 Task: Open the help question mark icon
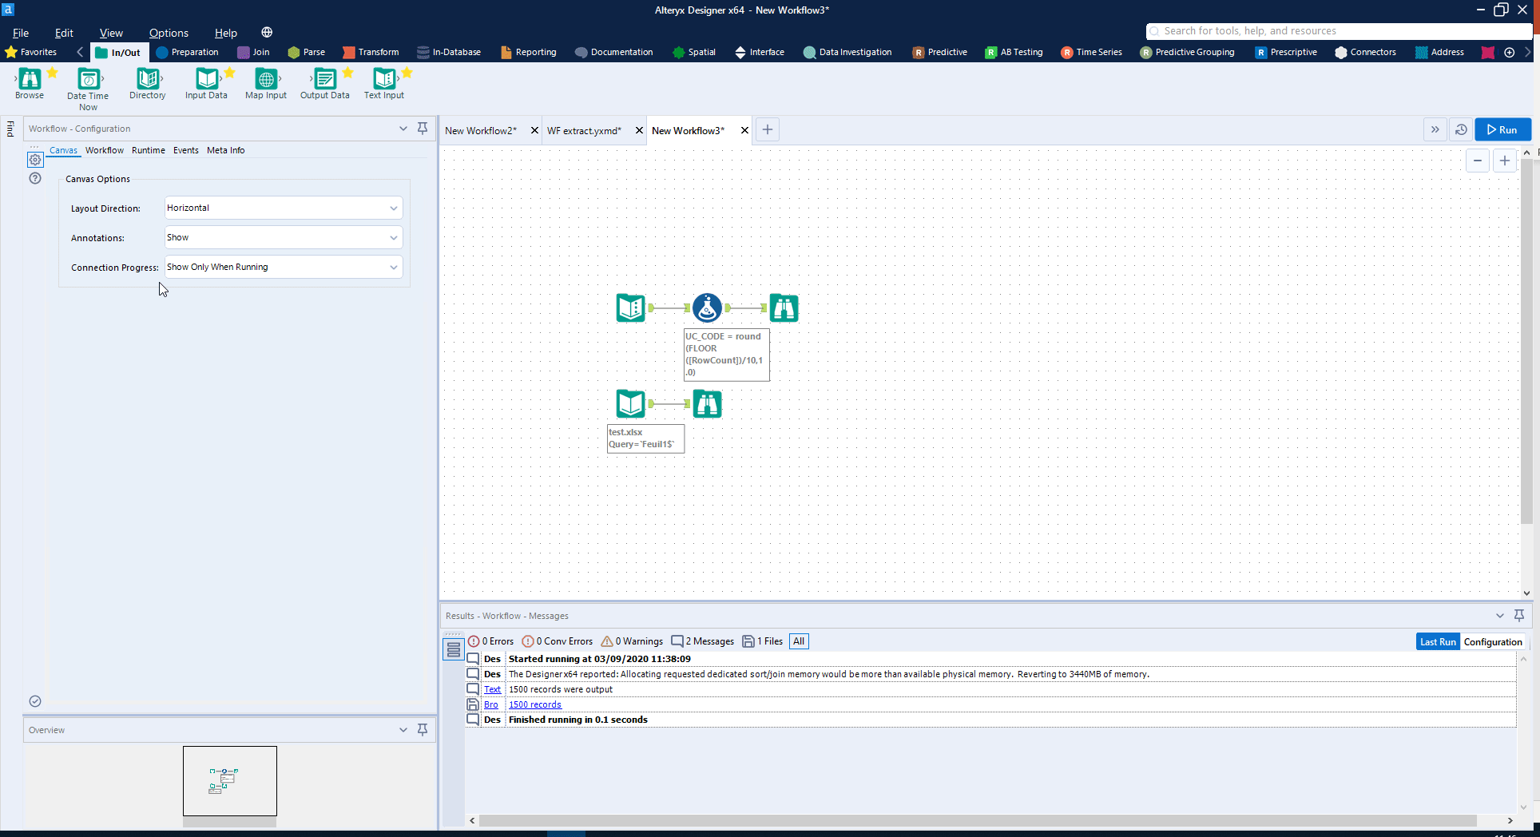click(35, 178)
